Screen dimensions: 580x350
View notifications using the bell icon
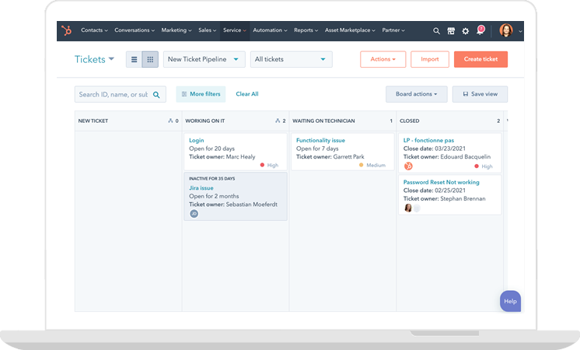coord(480,31)
